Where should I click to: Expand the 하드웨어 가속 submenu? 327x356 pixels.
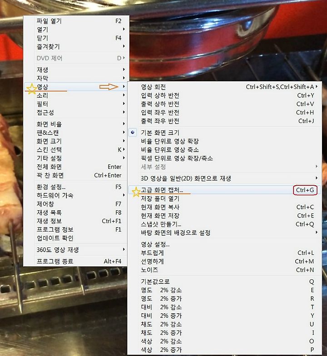(76, 195)
